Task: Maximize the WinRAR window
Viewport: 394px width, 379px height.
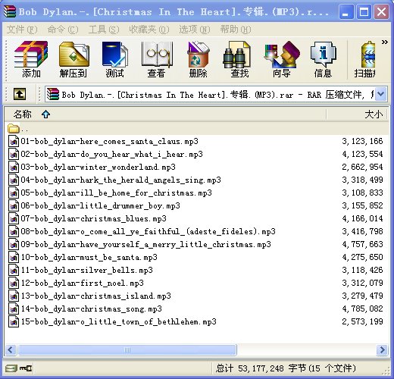Action: pos(364,11)
